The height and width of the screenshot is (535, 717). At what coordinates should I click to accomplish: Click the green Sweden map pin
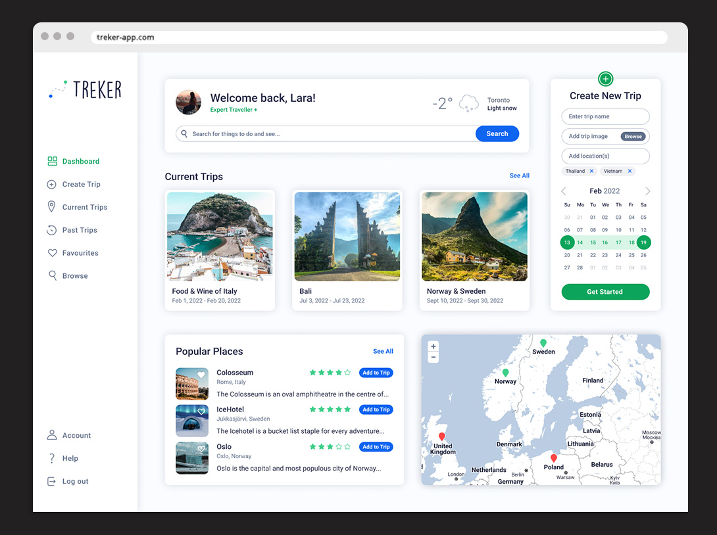coord(543,343)
